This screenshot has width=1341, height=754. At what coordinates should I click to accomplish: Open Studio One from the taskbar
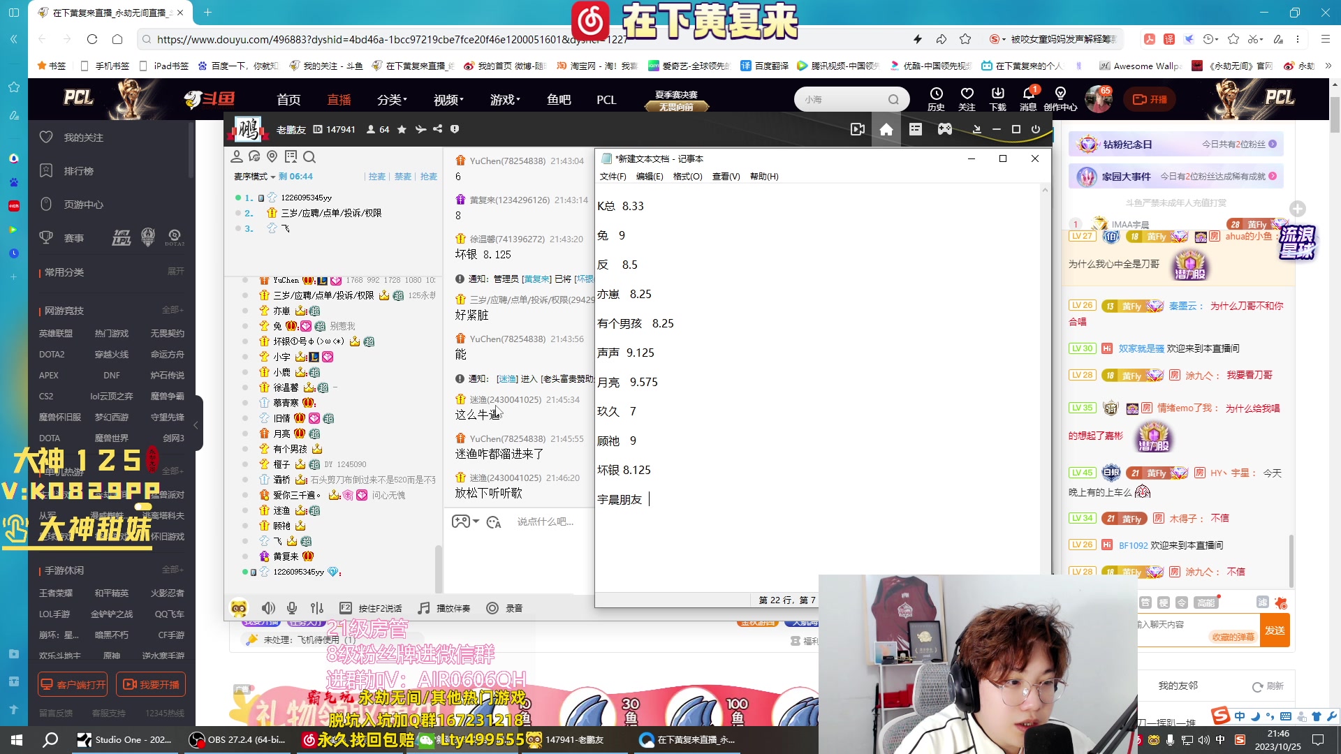pos(126,739)
